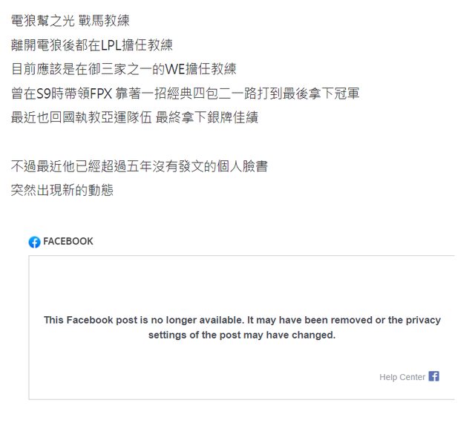Click the word WE in the third line
Screen dimensions: 475x423
(x=174, y=70)
